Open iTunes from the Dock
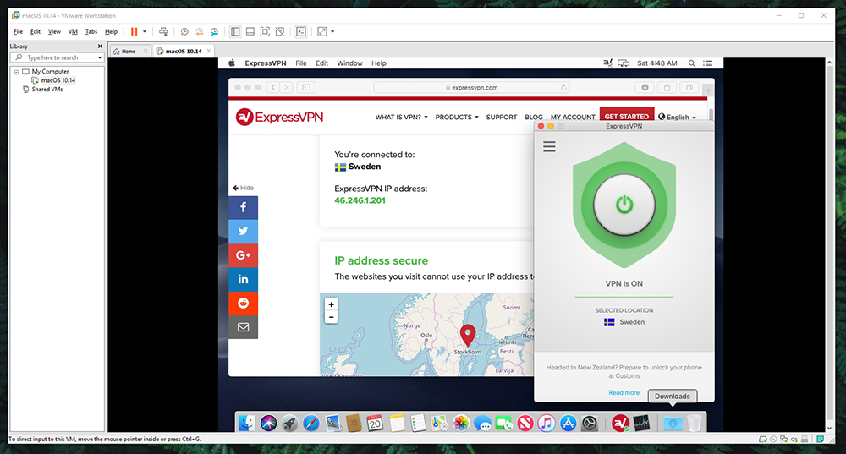This screenshot has width=846, height=454. [546, 424]
